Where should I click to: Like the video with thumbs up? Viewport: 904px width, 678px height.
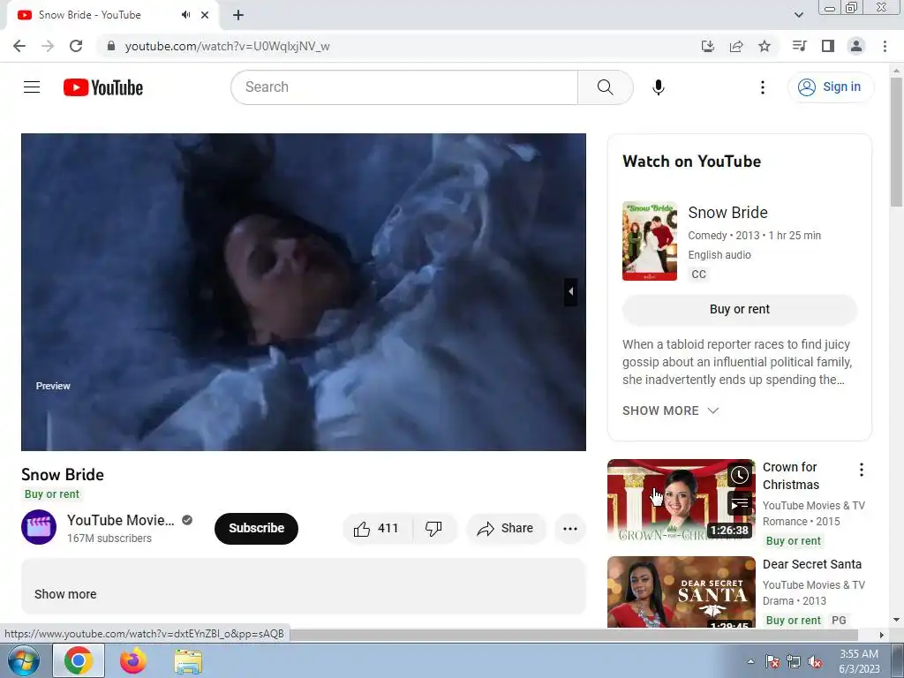[377, 528]
